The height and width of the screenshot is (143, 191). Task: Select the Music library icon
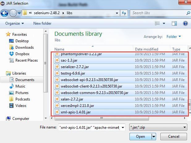11,86
